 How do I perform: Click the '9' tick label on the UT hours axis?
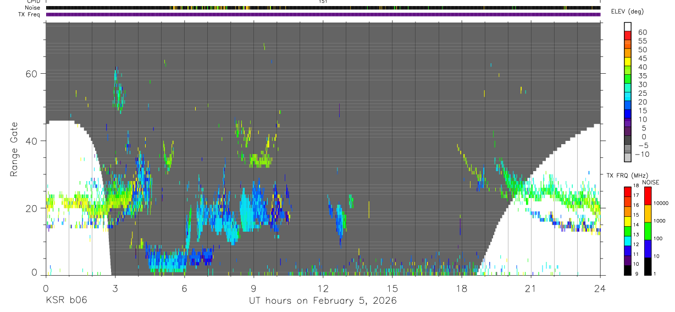coord(253,288)
